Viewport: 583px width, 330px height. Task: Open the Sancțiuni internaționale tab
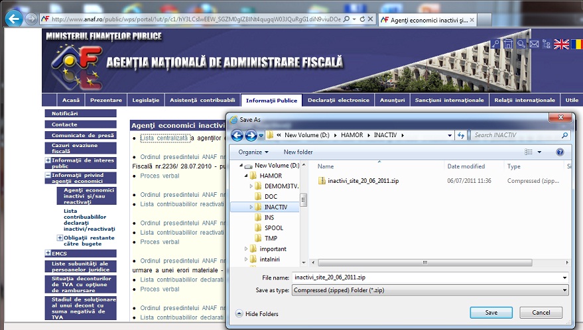point(449,100)
